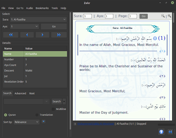Zoom in the Quran text view
The width and height of the screenshot is (176, 138).
tap(169, 16)
